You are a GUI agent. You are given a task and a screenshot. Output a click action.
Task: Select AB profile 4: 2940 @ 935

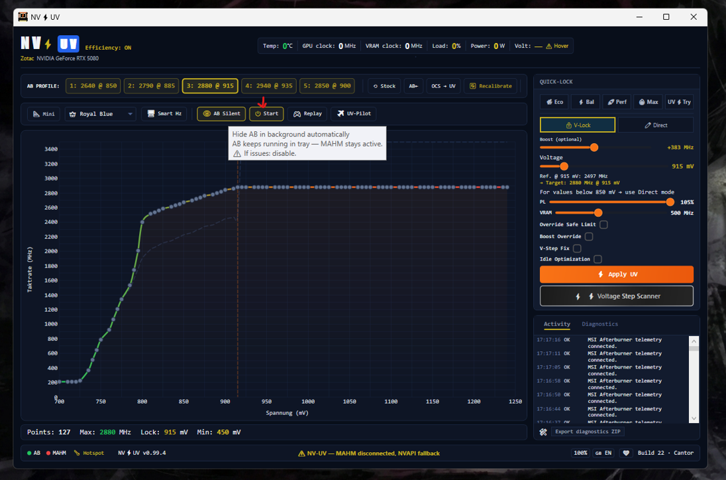pos(269,86)
